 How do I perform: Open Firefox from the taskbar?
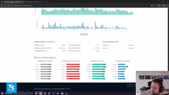(x=45, y=93)
